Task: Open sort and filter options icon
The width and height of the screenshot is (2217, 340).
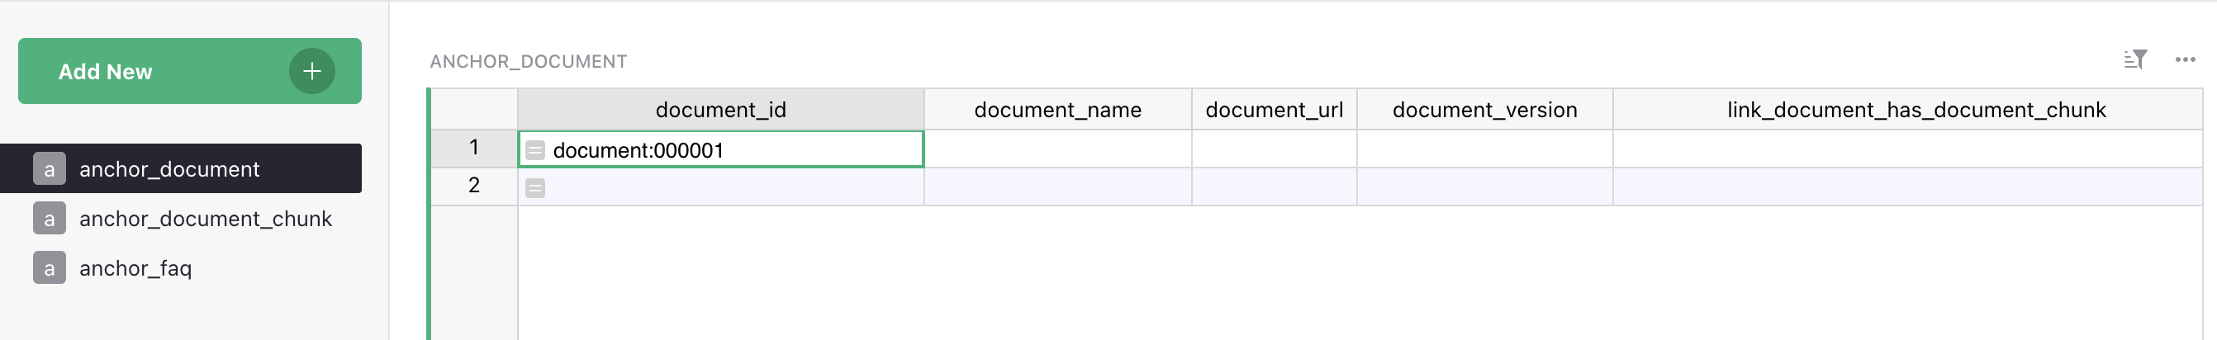Action: 2134,59
